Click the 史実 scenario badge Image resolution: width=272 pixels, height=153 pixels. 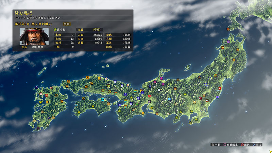coord(67,24)
